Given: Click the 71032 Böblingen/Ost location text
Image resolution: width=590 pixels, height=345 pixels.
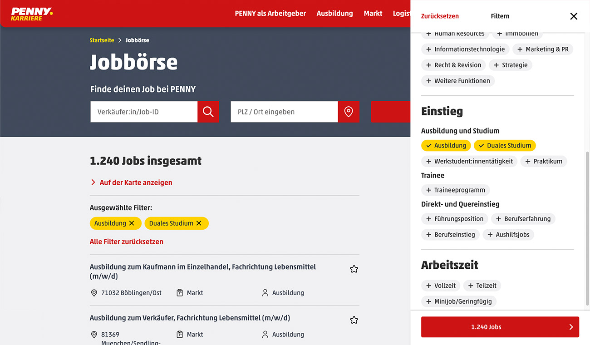Looking at the screenshot, I should pos(131,293).
